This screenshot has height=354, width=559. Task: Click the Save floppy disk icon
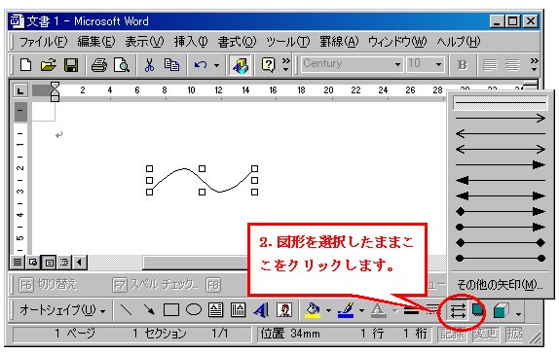71,65
